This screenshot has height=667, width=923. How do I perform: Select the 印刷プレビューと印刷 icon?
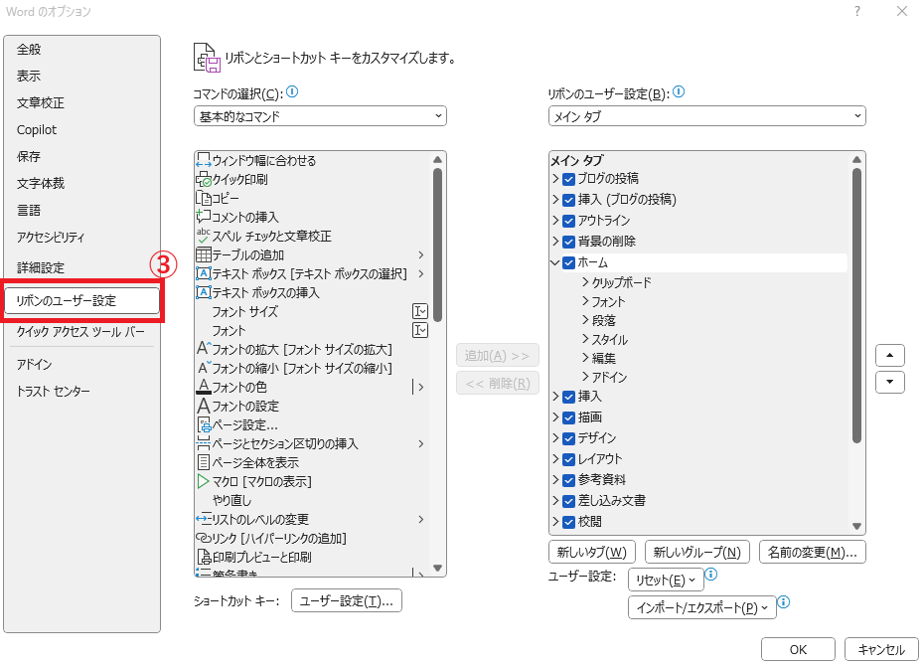203,557
